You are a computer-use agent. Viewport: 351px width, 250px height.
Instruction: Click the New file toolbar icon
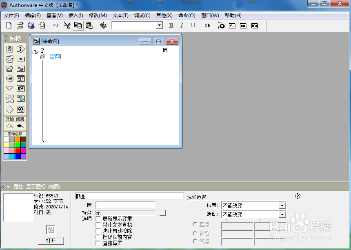9,26
